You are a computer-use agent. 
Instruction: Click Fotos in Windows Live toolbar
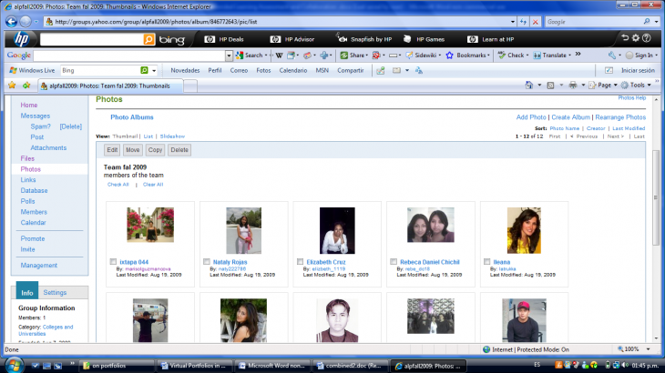point(263,70)
